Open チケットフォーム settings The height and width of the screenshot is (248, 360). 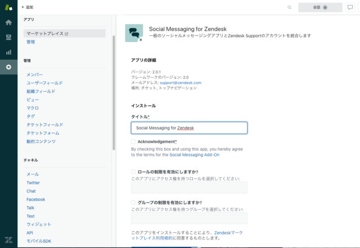click(43, 133)
